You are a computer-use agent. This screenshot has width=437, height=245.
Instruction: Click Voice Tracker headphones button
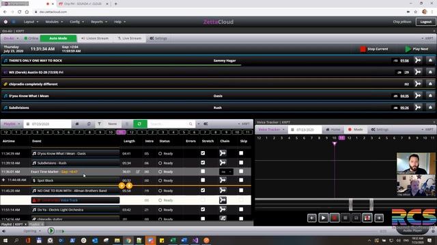point(356,218)
